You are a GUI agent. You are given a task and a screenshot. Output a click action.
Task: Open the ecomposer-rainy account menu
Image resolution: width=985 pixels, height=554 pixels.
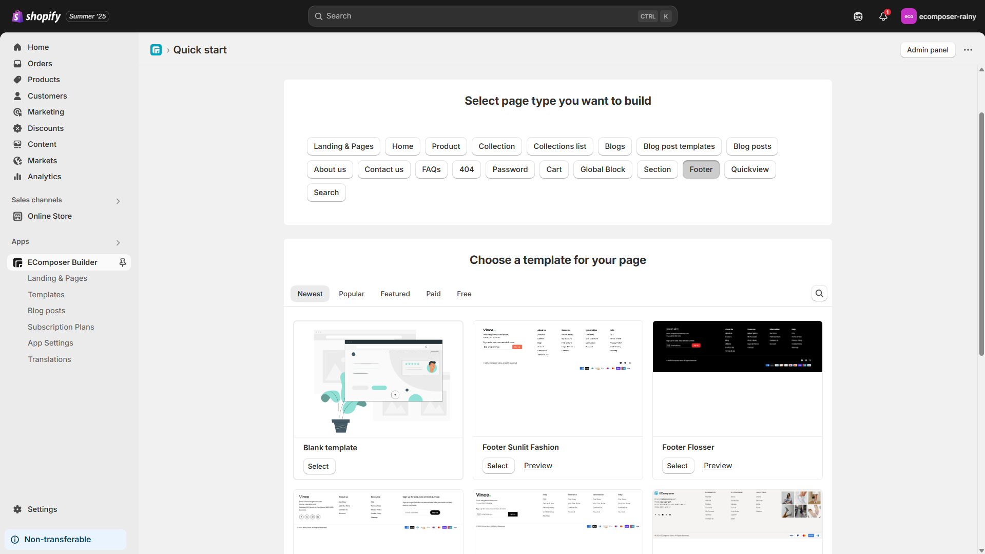point(940,16)
